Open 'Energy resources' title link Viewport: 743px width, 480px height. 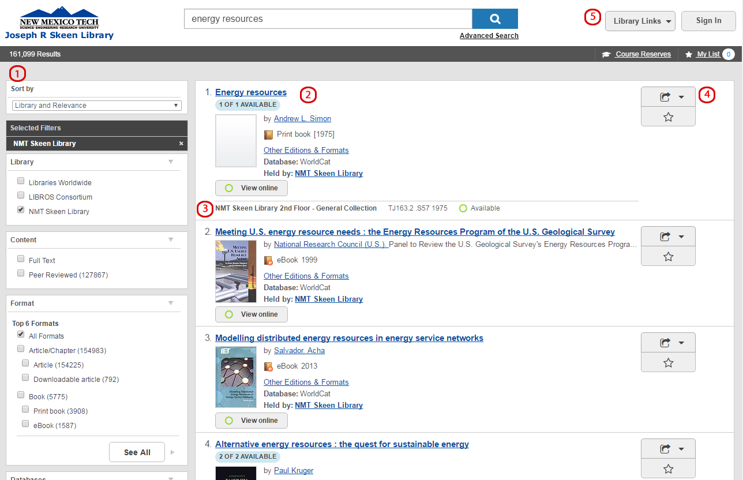[x=251, y=92]
